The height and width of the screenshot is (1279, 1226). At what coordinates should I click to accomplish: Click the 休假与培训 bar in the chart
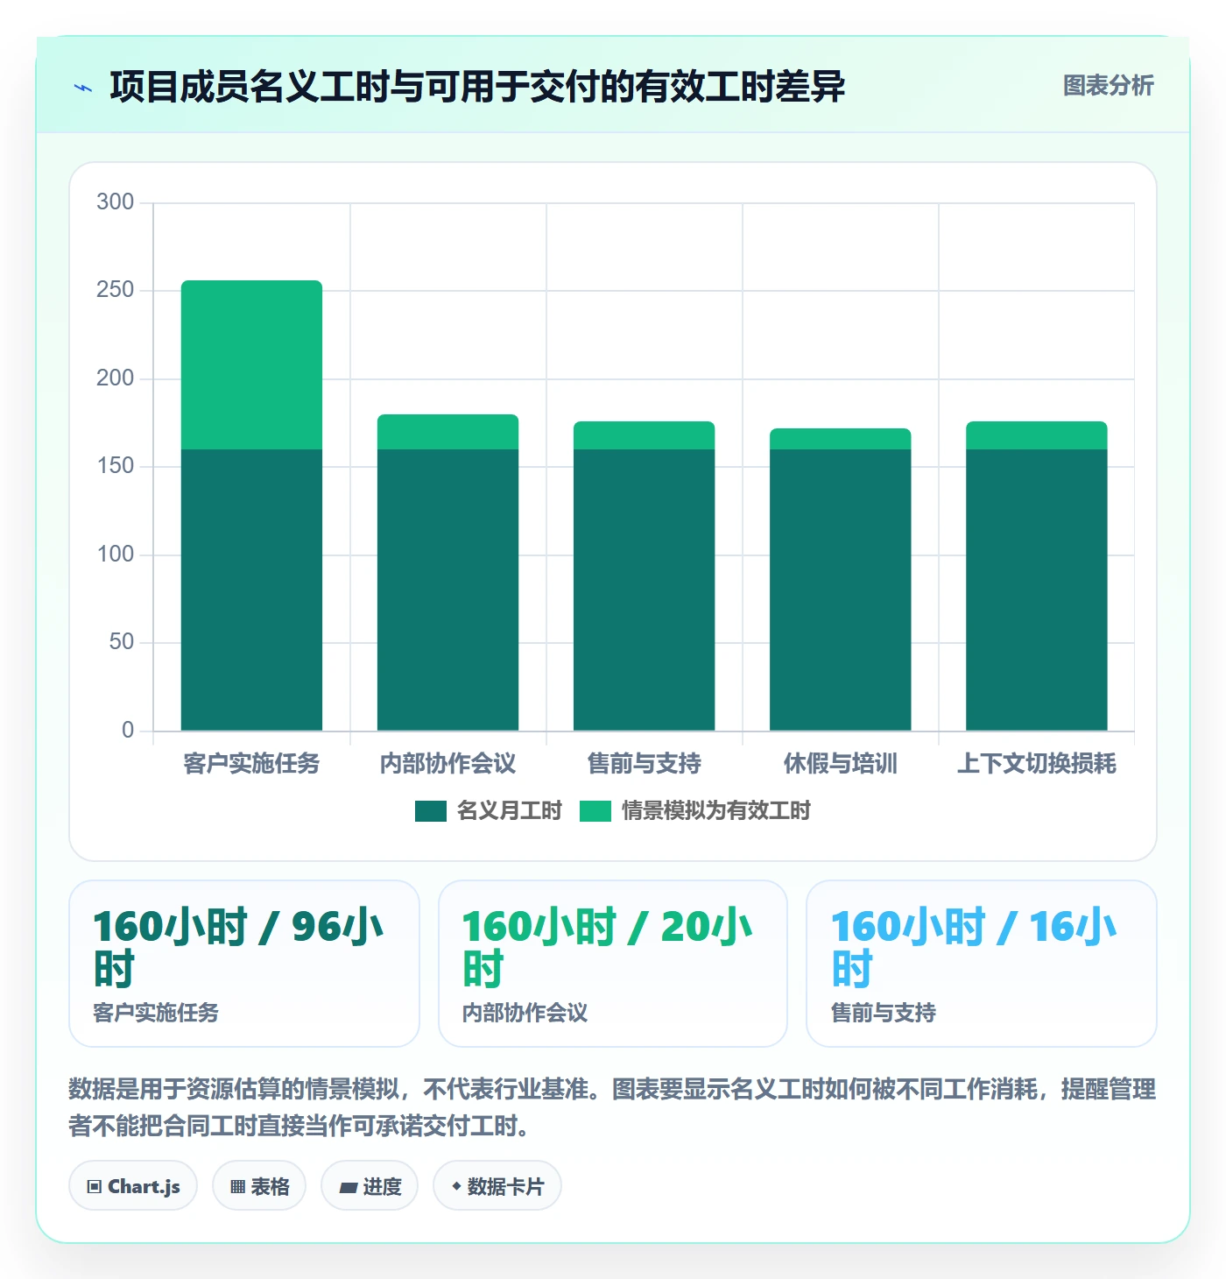(840, 579)
